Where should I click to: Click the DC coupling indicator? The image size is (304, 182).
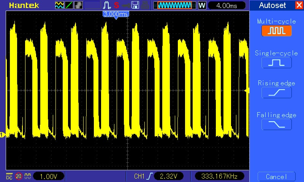(9, 176)
